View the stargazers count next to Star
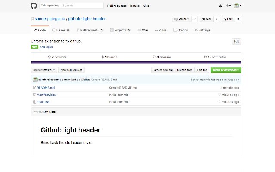 click(x=217, y=19)
